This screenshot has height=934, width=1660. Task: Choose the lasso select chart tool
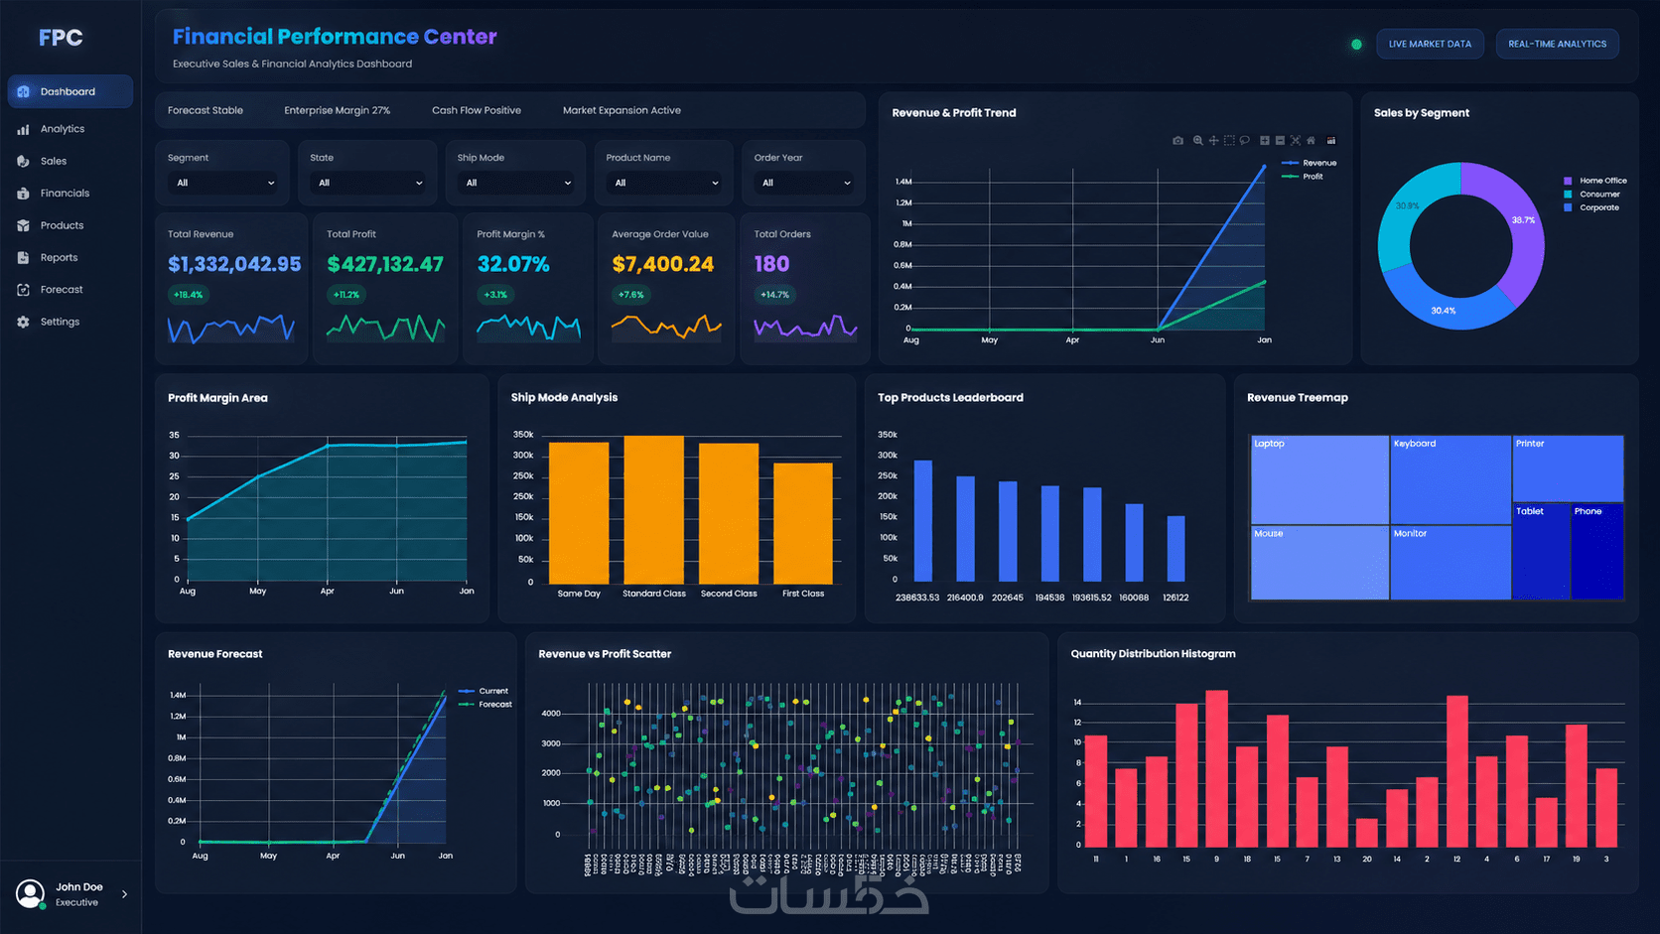point(1244,141)
